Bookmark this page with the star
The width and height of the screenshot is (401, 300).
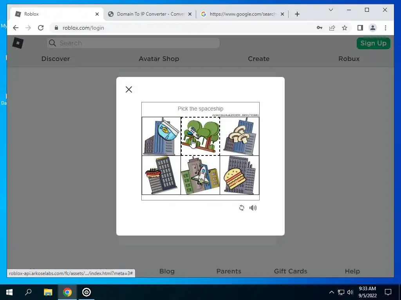345,28
